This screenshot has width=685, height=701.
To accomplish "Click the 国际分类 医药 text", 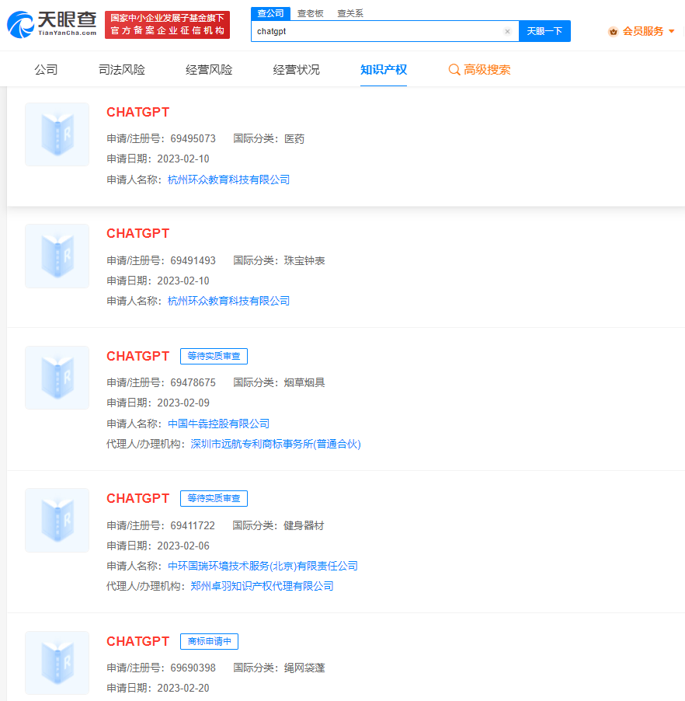I will point(269,138).
